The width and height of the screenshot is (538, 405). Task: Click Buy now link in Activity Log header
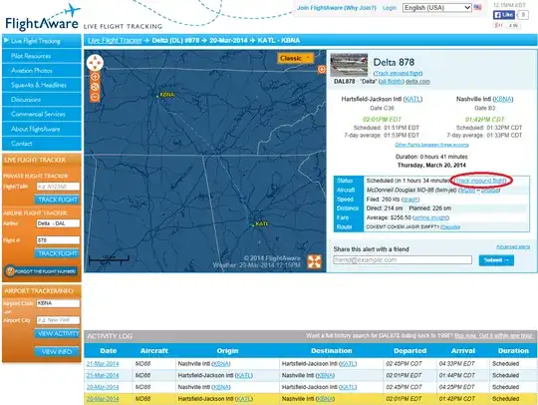[464, 335]
